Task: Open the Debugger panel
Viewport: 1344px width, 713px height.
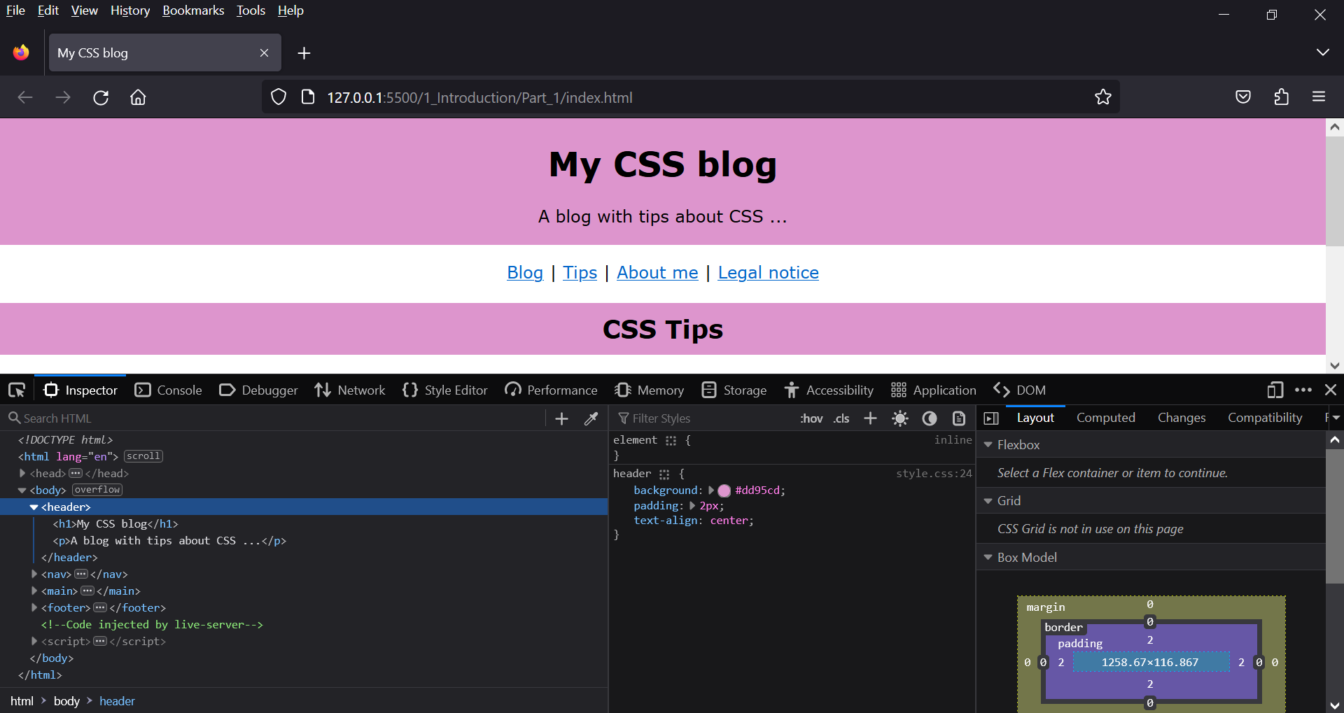Action: coord(258,390)
